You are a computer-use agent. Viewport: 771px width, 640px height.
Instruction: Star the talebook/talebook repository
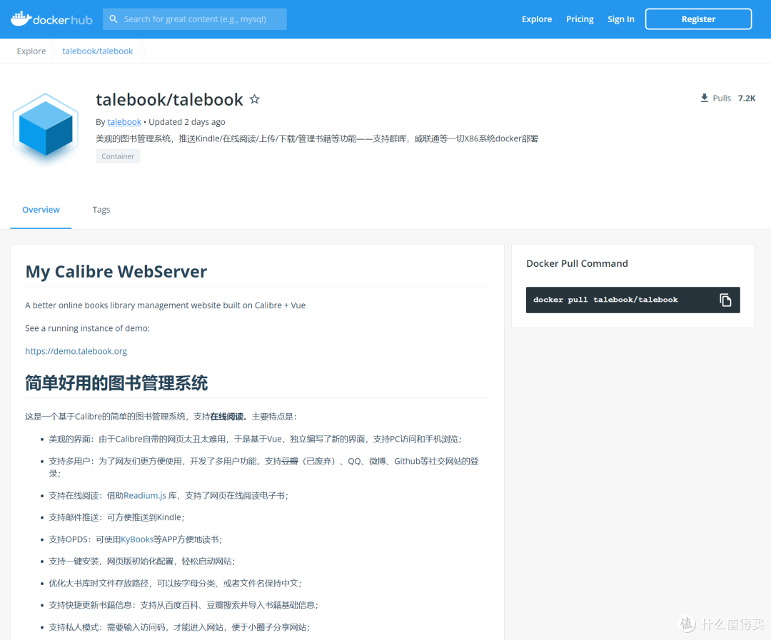pos(254,99)
